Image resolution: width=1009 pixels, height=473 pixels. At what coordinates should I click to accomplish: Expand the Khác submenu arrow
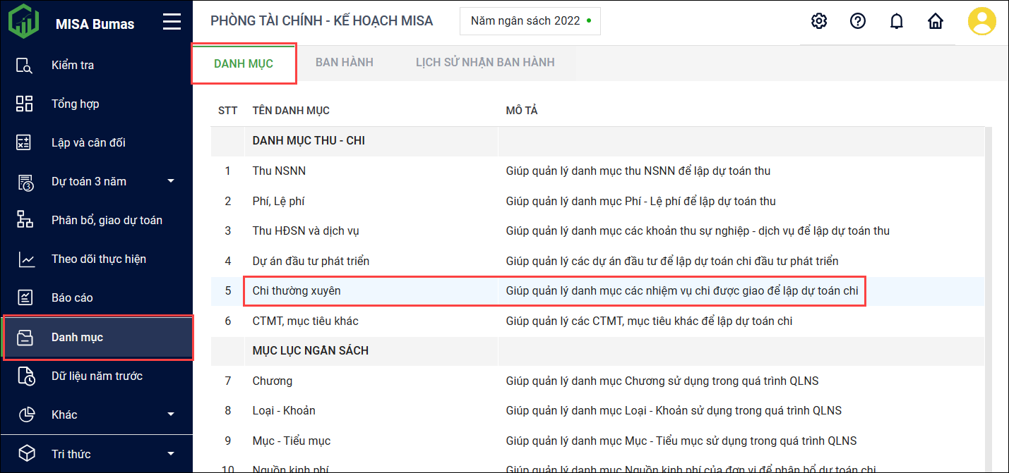[171, 414]
